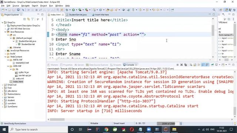Open the Source menu
This screenshot has width=237, height=133.
[16, 6]
